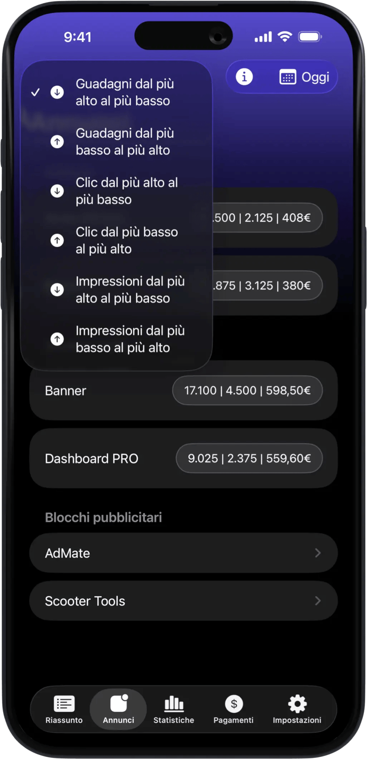The width and height of the screenshot is (367, 759).
Task: Go to the Pagamenti dollar tab
Action: [x=234, y=709]
